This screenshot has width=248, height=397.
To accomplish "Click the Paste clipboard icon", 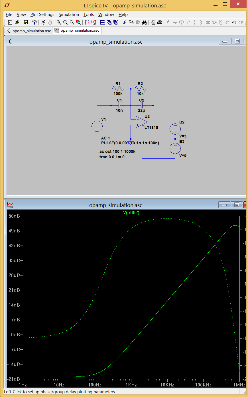I will [138, 22].
